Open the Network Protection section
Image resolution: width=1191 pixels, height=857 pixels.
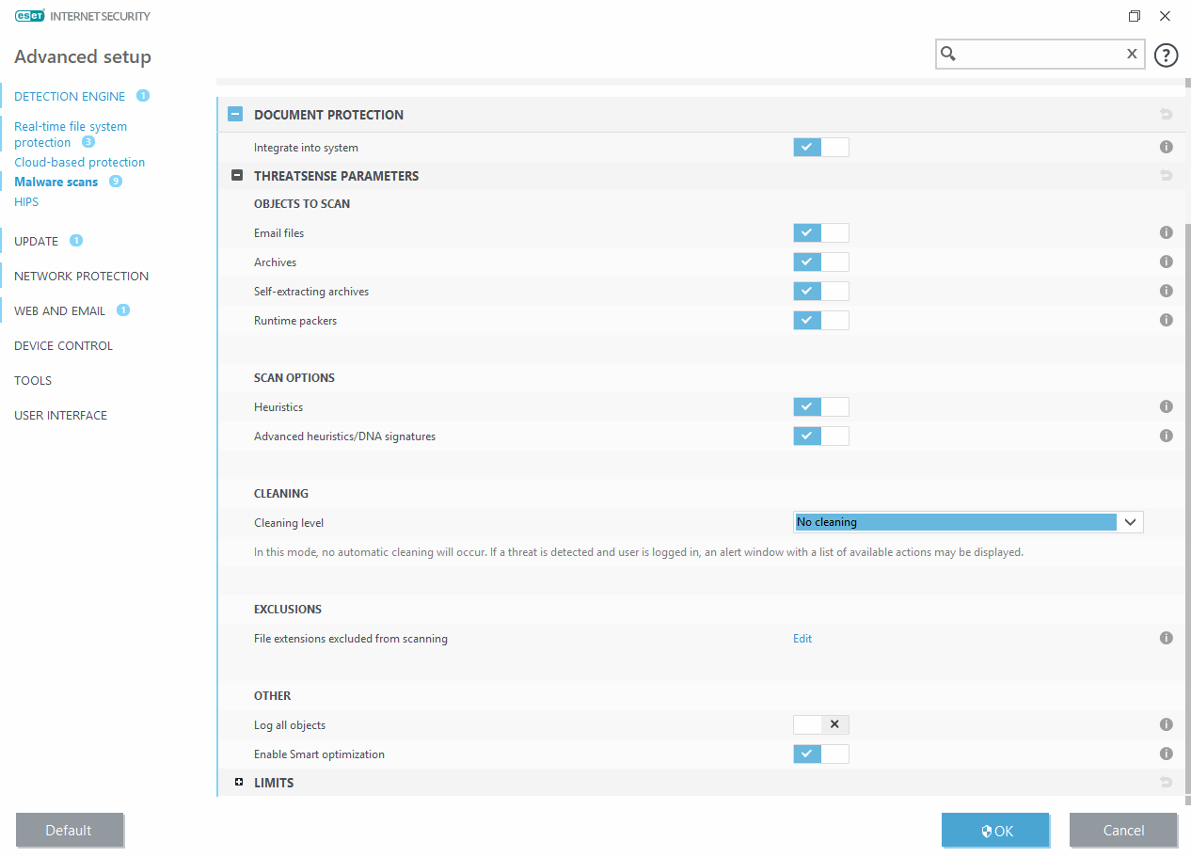81,276
